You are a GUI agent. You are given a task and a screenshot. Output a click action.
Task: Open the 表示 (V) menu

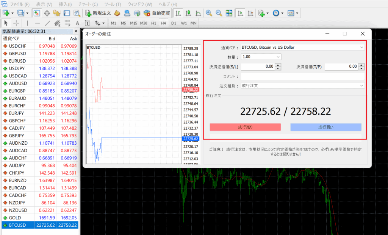pos(44,4)
